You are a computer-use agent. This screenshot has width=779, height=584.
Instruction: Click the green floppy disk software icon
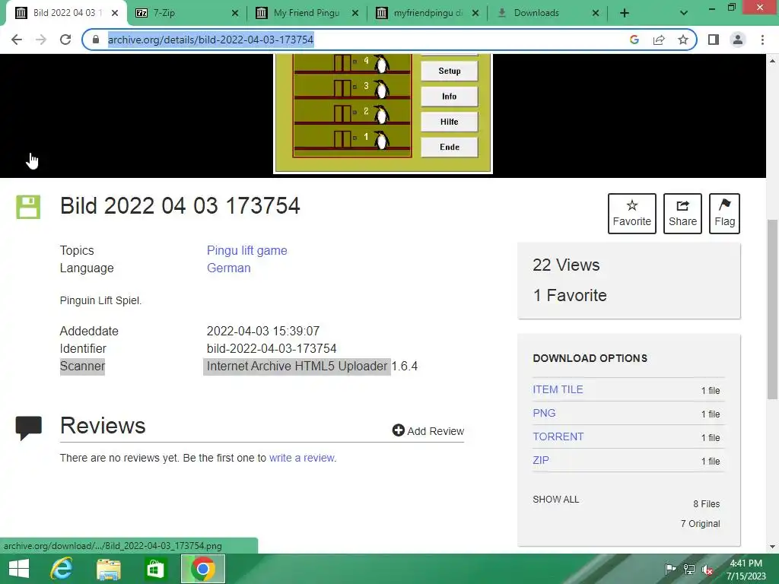point(28,207)
